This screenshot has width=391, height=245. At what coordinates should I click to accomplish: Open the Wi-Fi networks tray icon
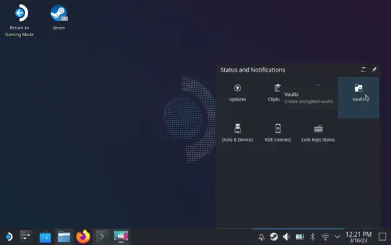pyautogui.click(x=325, y=237)
